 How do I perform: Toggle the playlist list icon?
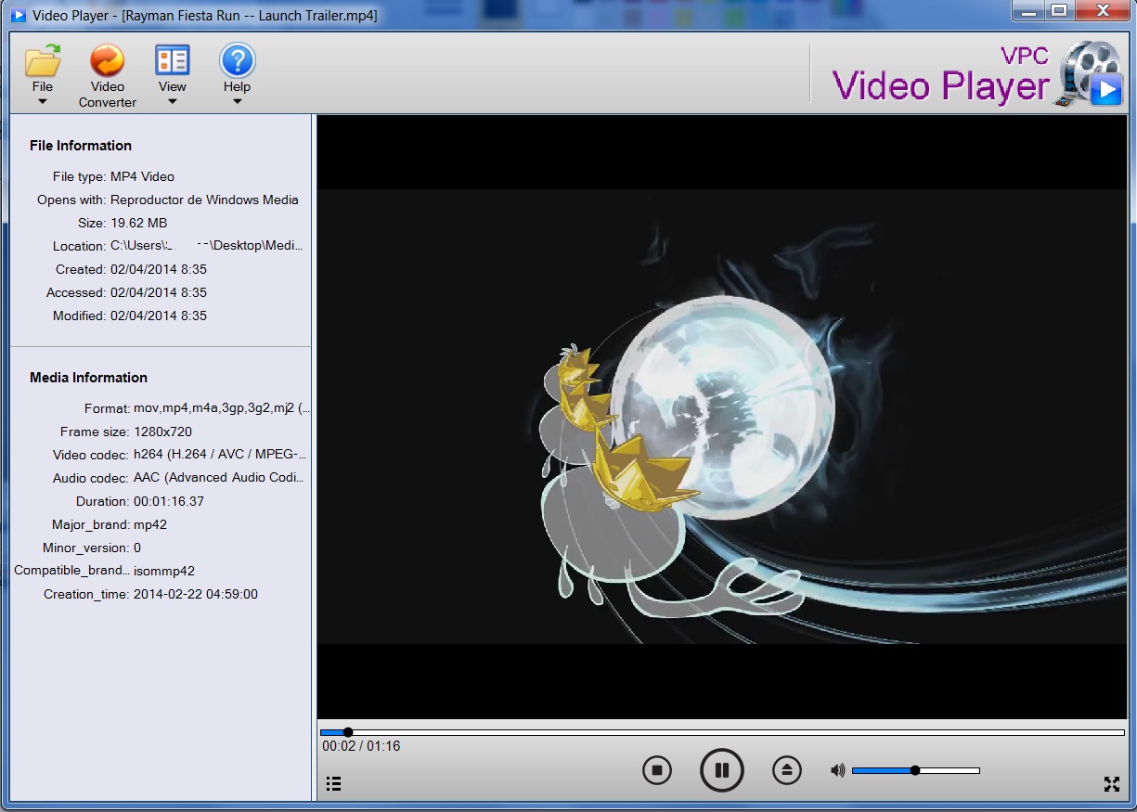point(334,784)
